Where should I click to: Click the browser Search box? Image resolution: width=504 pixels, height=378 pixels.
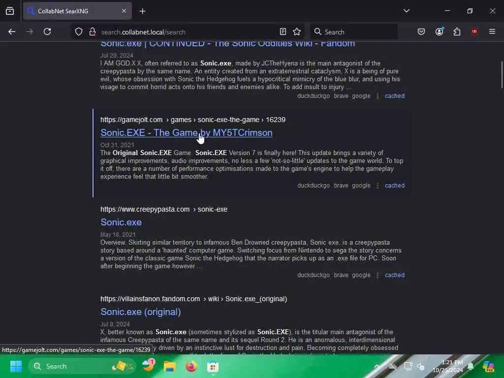(353, 32)
